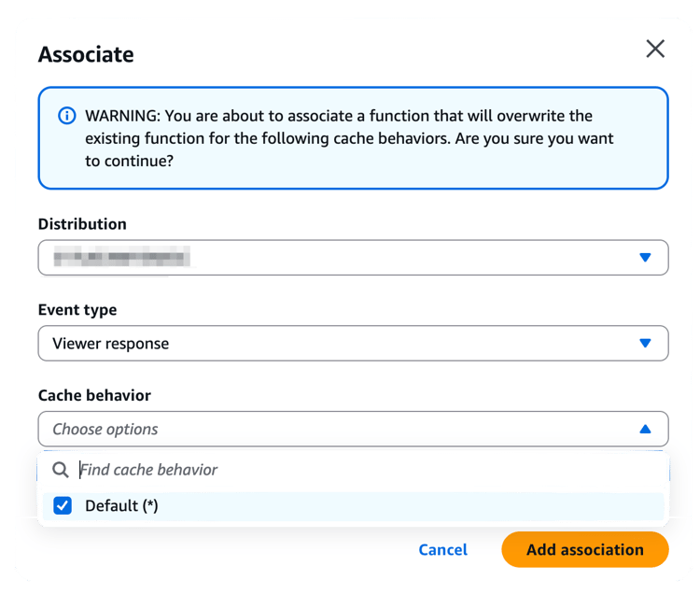The width and height of the screenshot is (700, 594).
Task: Click the Distribution dropdown arrow icon
Action: point(645,257)
